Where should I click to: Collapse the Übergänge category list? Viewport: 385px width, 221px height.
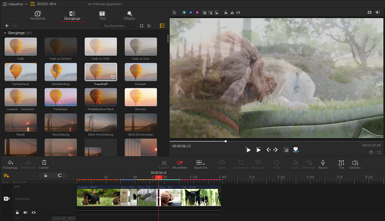[x=5, y=33]
